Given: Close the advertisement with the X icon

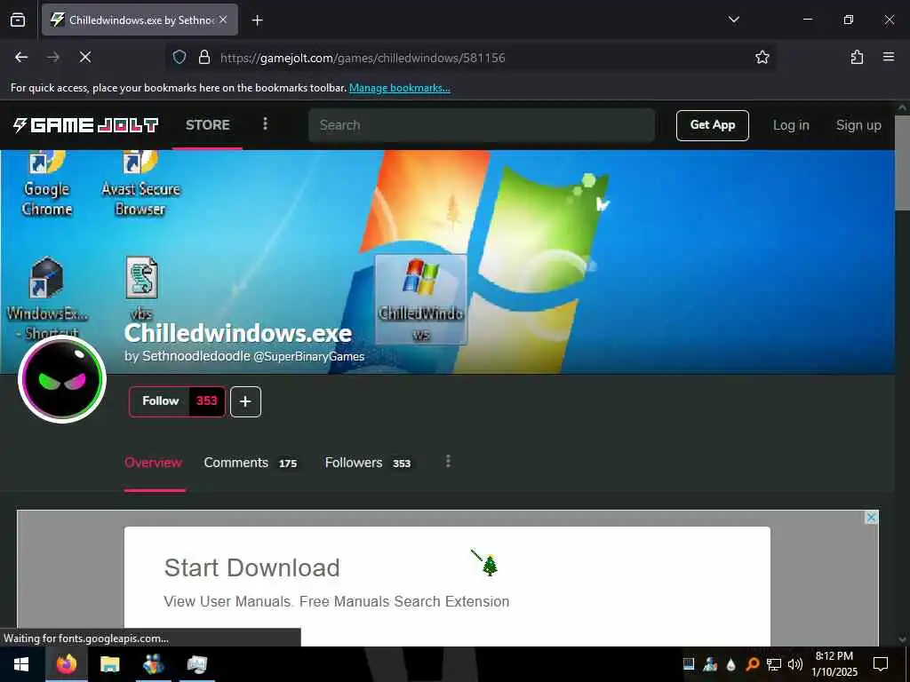Looking at the screenshot, I should (871, 518).
